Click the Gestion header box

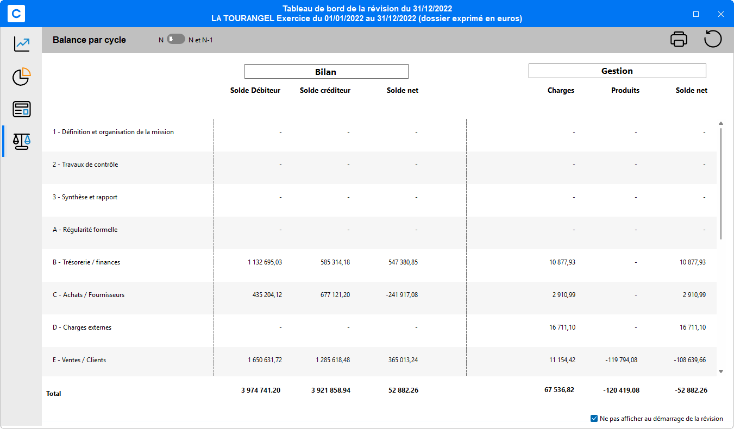pyautogui.click(x=617, y=71)
